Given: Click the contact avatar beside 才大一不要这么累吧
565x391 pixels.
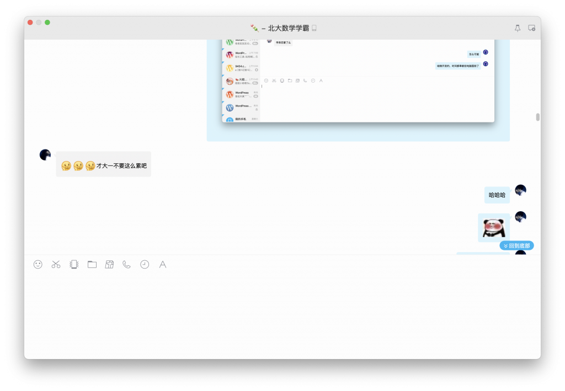Looking at the screenshot, I should point(45,154).
